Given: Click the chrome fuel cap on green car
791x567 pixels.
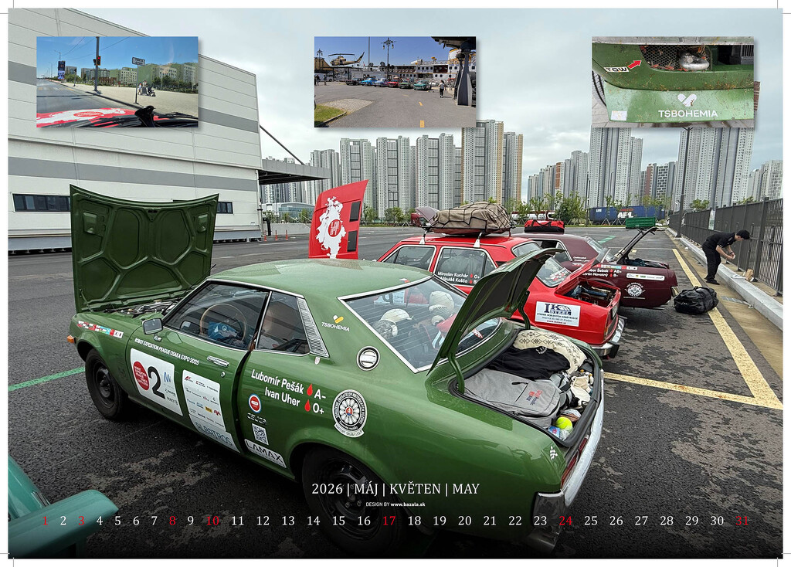Looking at the screenshot, I should point(368,358).
